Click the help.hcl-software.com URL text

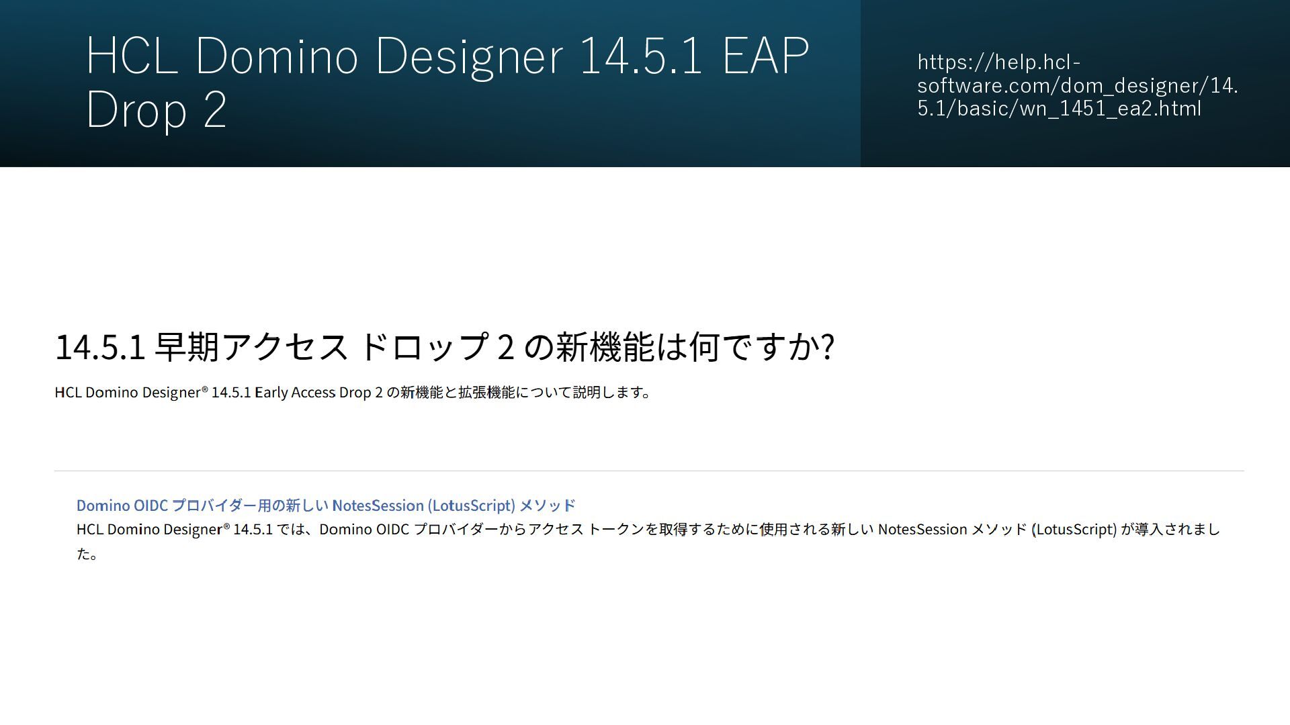point(1077,85)
